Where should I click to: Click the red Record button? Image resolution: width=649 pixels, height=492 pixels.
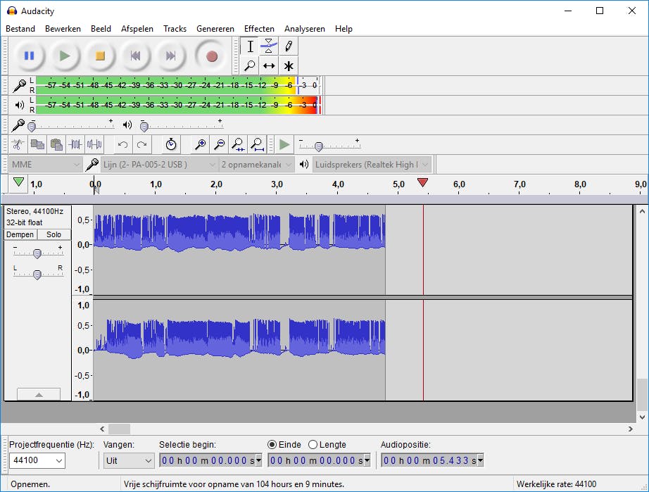[211, 56]
